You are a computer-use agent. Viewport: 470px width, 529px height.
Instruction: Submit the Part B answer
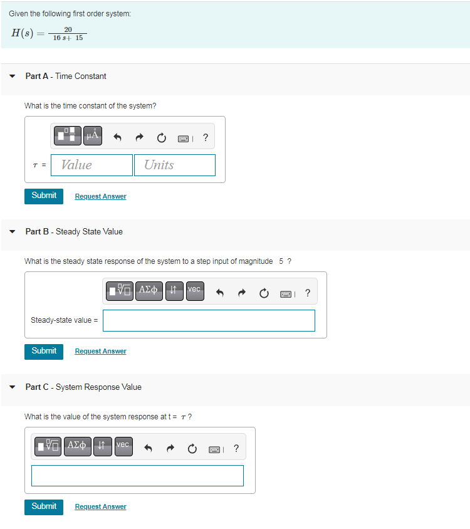44,352
